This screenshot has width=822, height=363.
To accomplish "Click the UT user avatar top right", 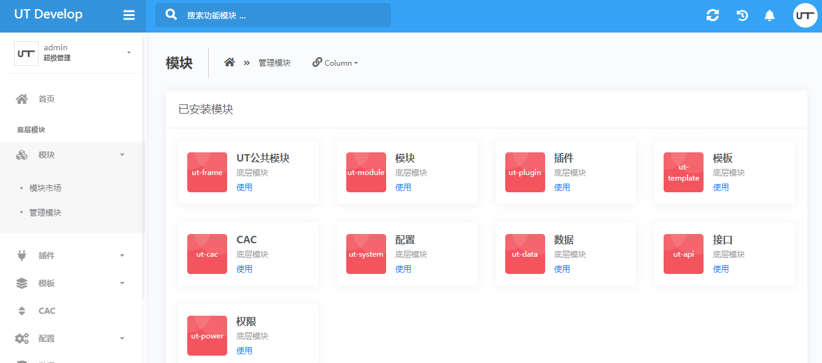I will (x=805, y=15).
